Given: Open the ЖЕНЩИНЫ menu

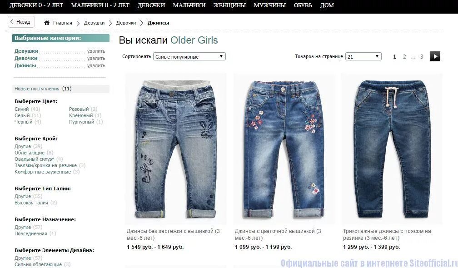Looking at the screenshot, I should (x=229, y=5).
